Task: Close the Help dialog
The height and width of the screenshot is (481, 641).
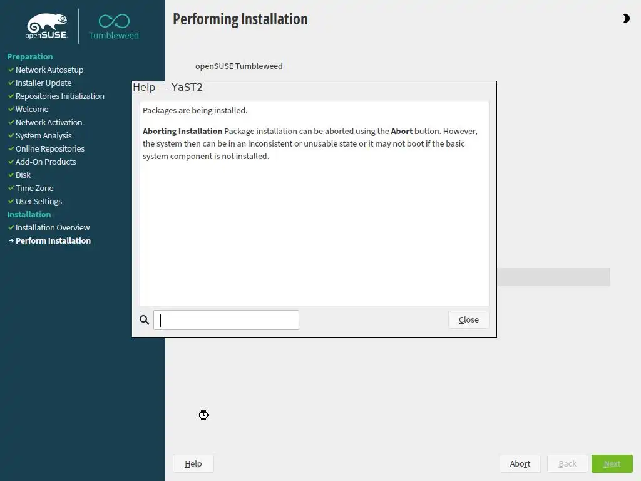Action: click(468, 320)
